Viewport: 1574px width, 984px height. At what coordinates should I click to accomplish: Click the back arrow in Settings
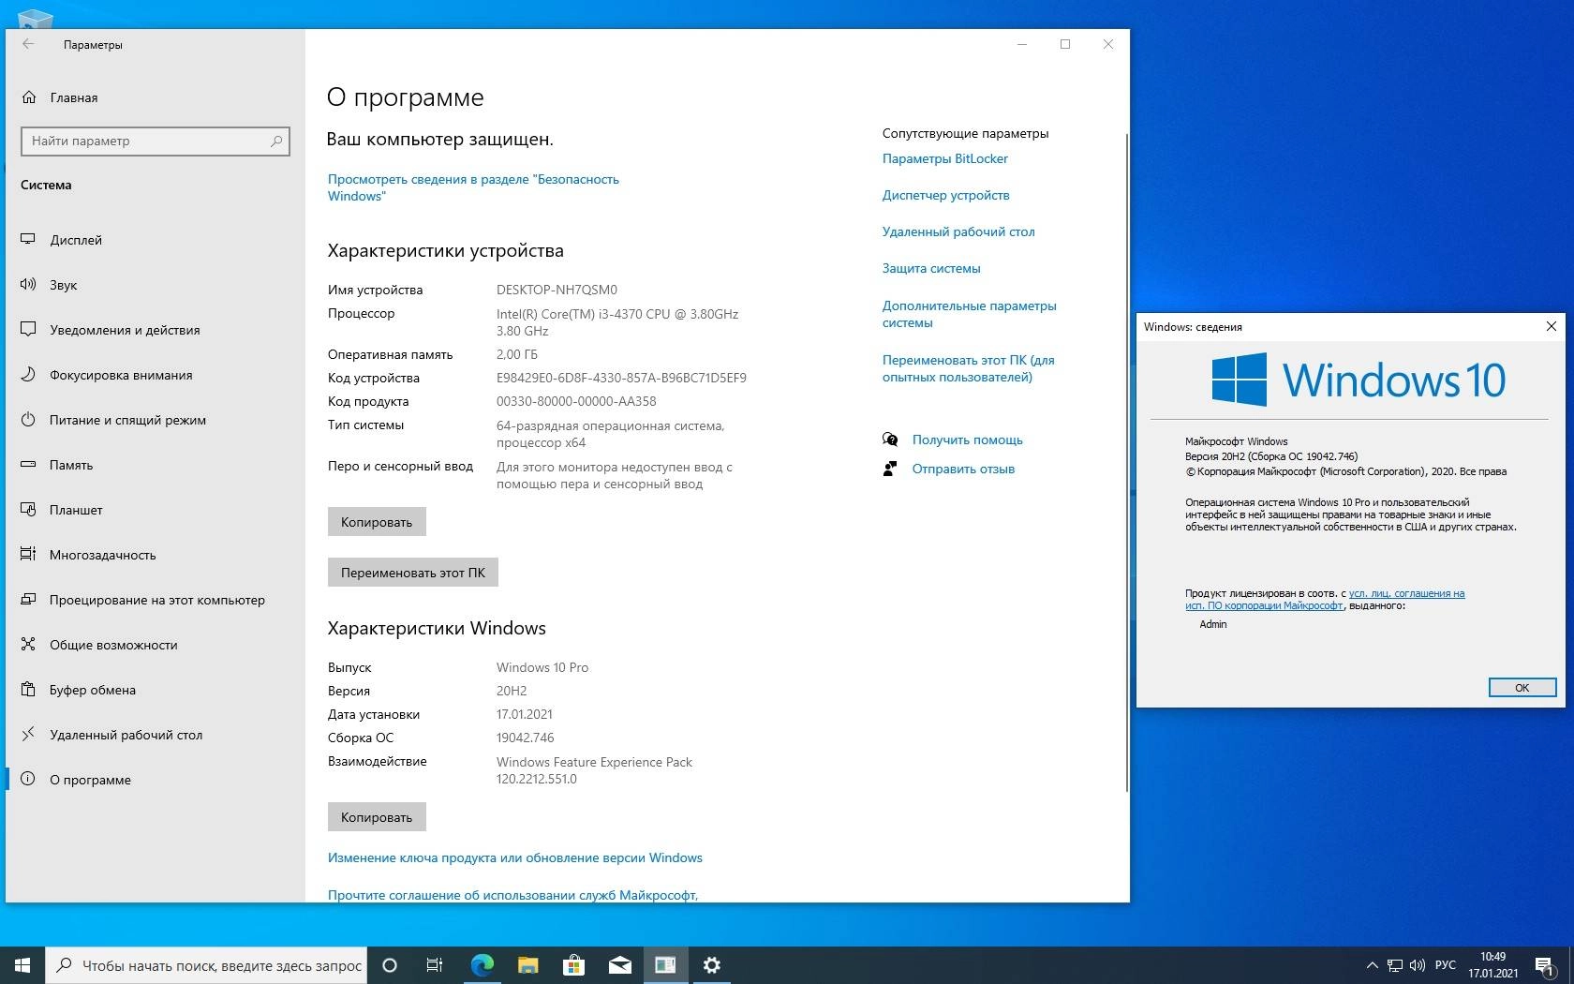click(28, 44)
